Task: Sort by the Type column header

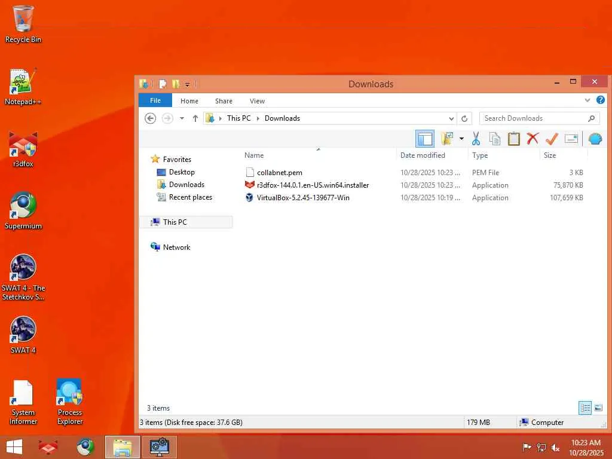Action: (480, 155)
